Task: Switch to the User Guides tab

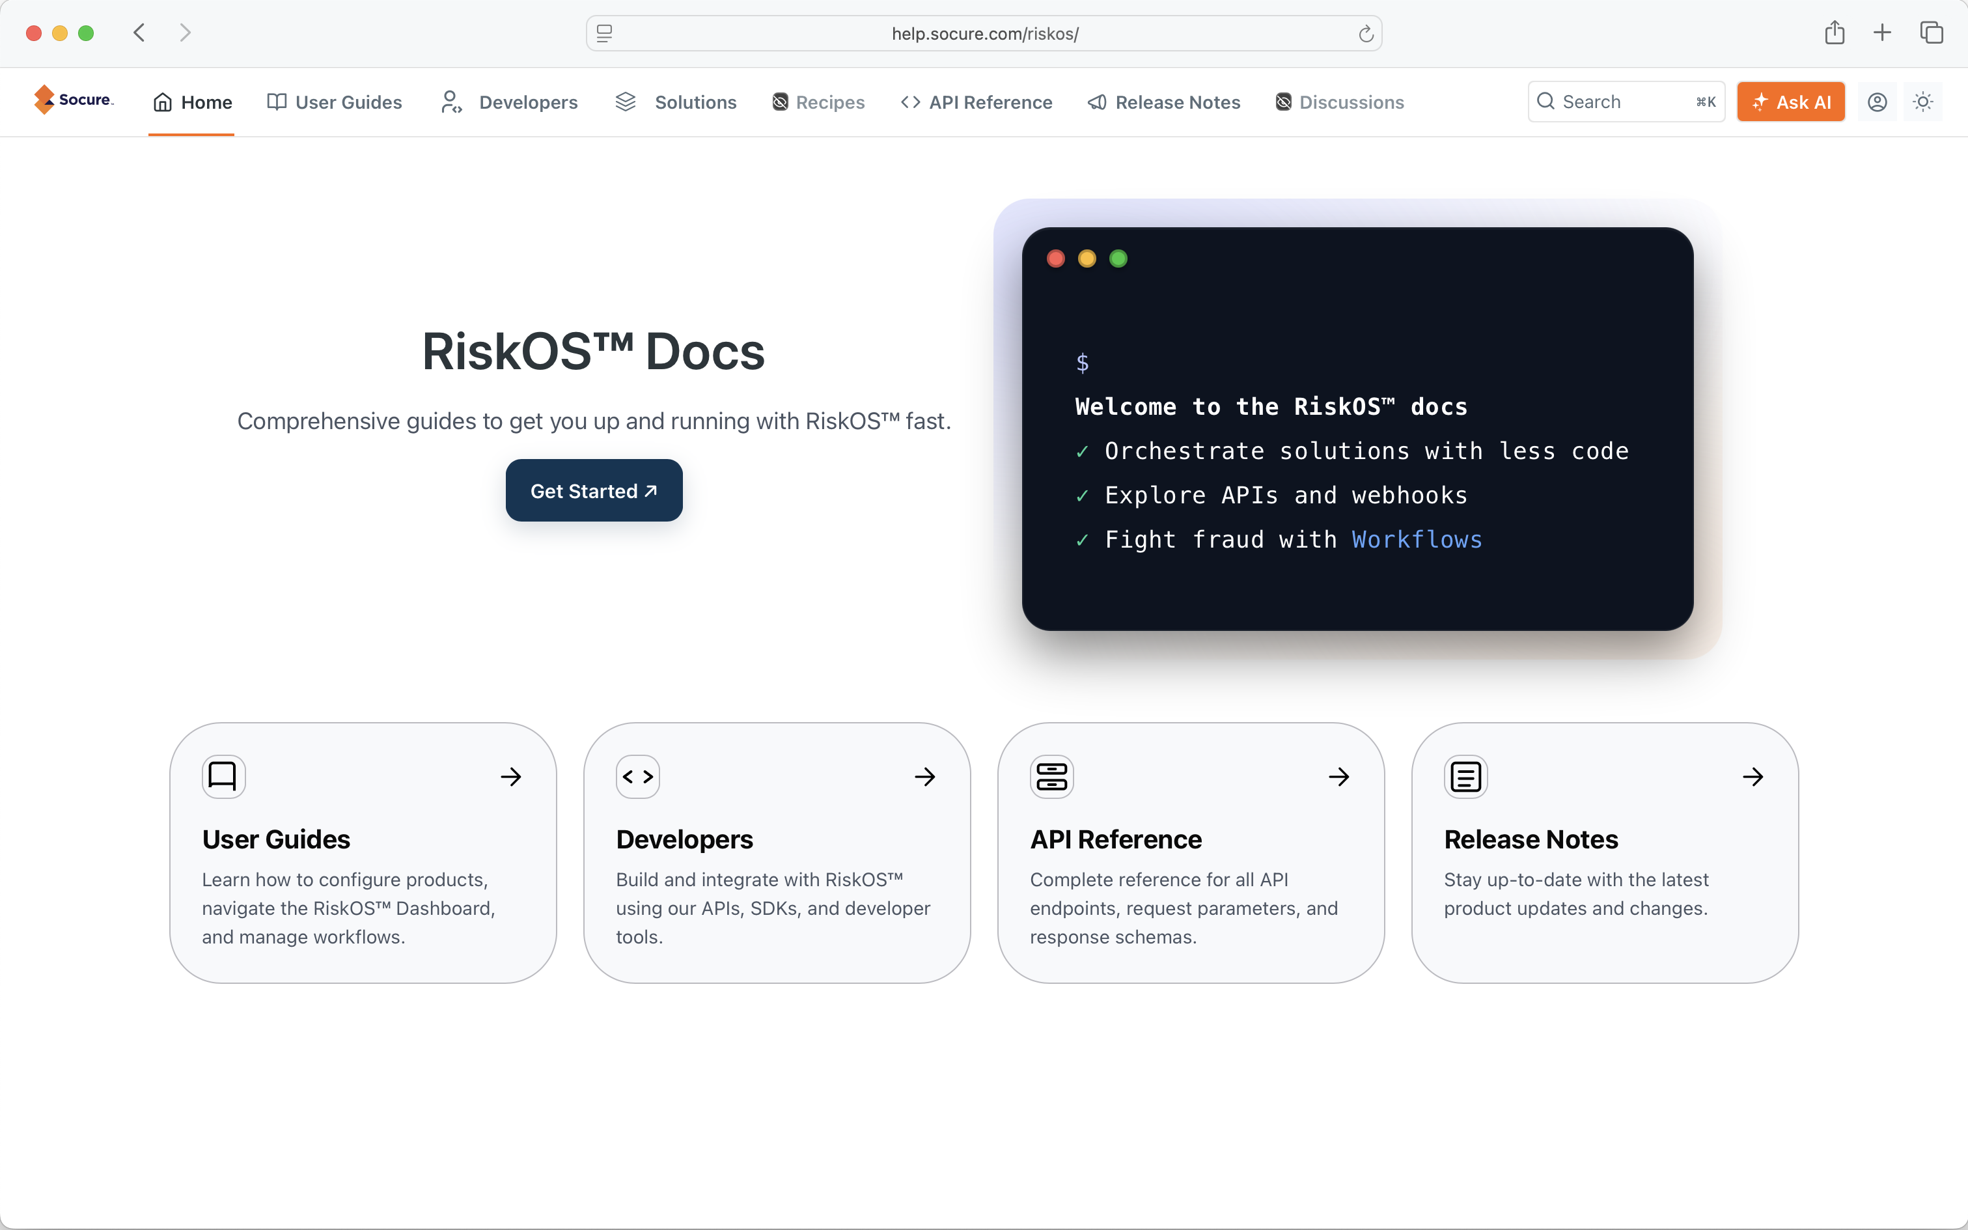Action: pyautogui.click(x=334, y=102)
